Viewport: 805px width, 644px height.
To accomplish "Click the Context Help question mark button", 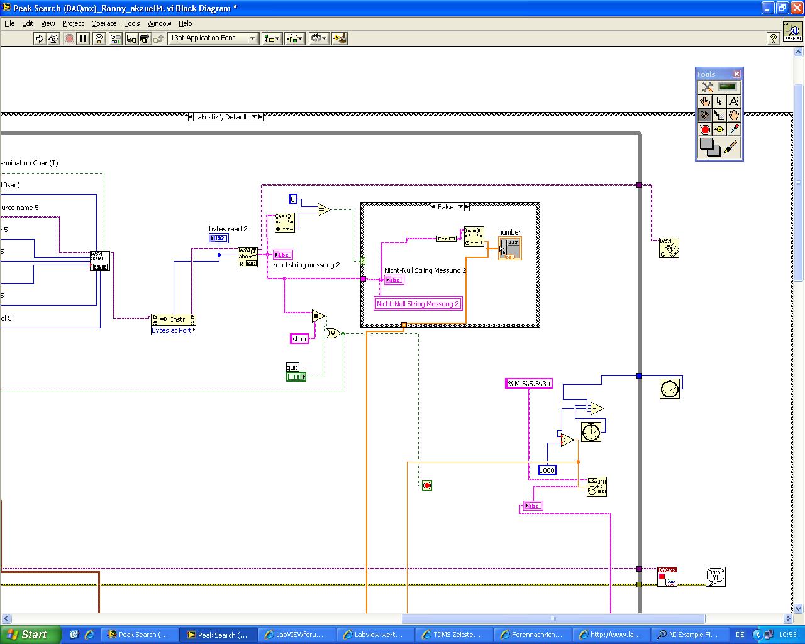I will click(x=774, y=38).
